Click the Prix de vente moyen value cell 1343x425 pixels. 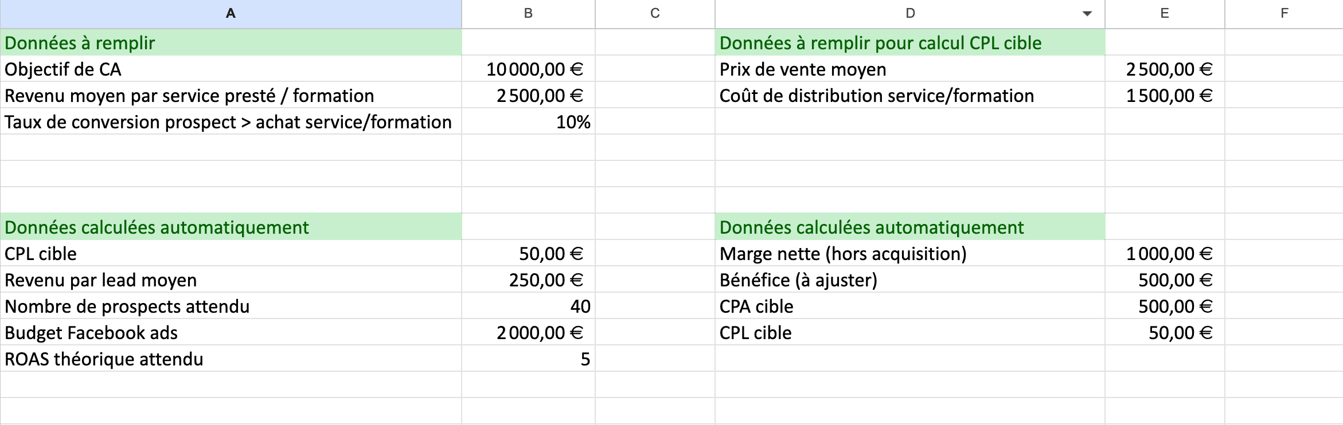(x=1164, y=69)
